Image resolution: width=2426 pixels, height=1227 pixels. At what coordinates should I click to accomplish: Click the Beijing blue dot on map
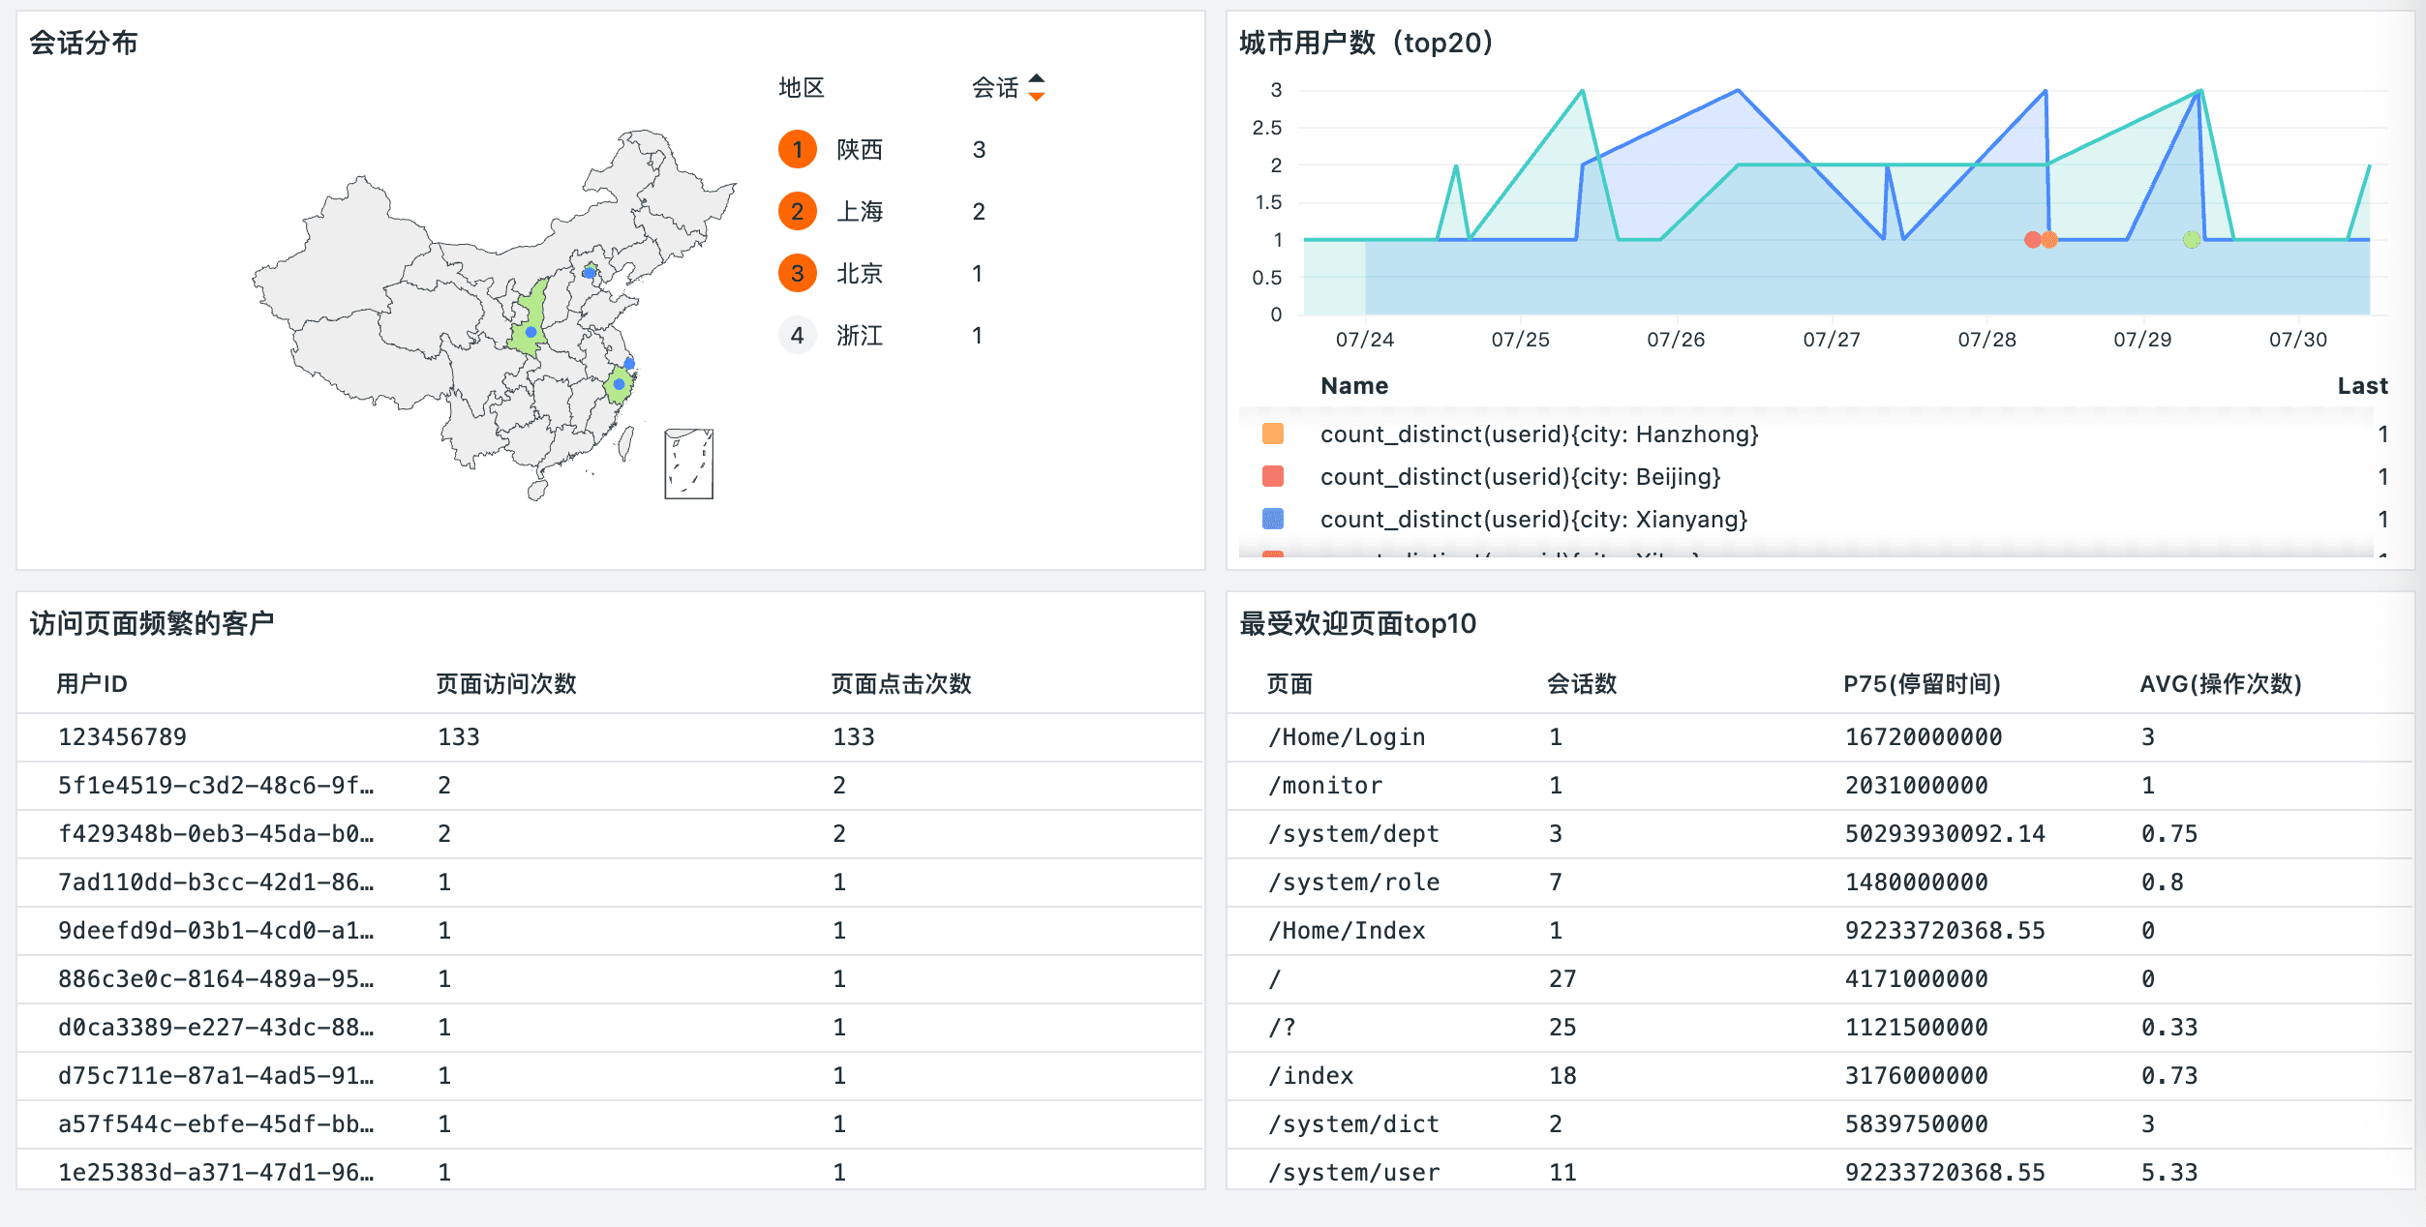(x=589, y=273)
